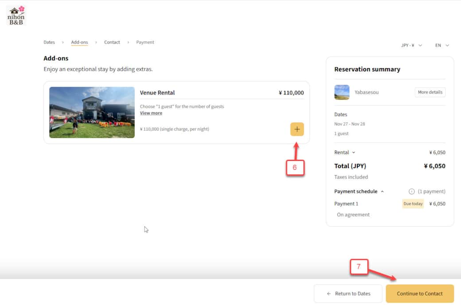Jump to the Contact breadcrumb step

[x=112, y=43]
